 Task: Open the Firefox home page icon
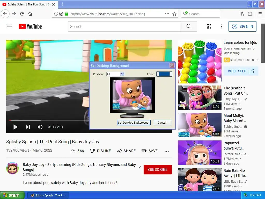pyautogui.click(x=30, y=14)
